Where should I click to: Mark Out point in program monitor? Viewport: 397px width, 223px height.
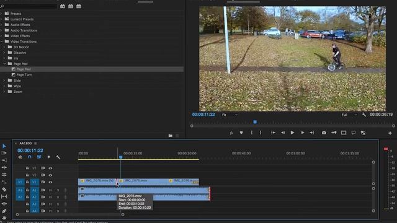[x=261, y=133]
